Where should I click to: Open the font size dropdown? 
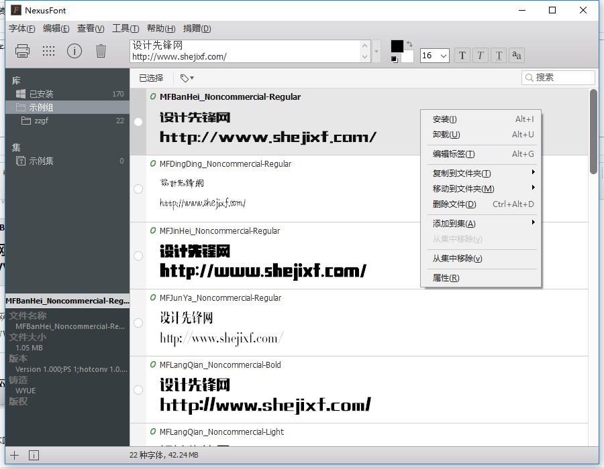[443, 56]
